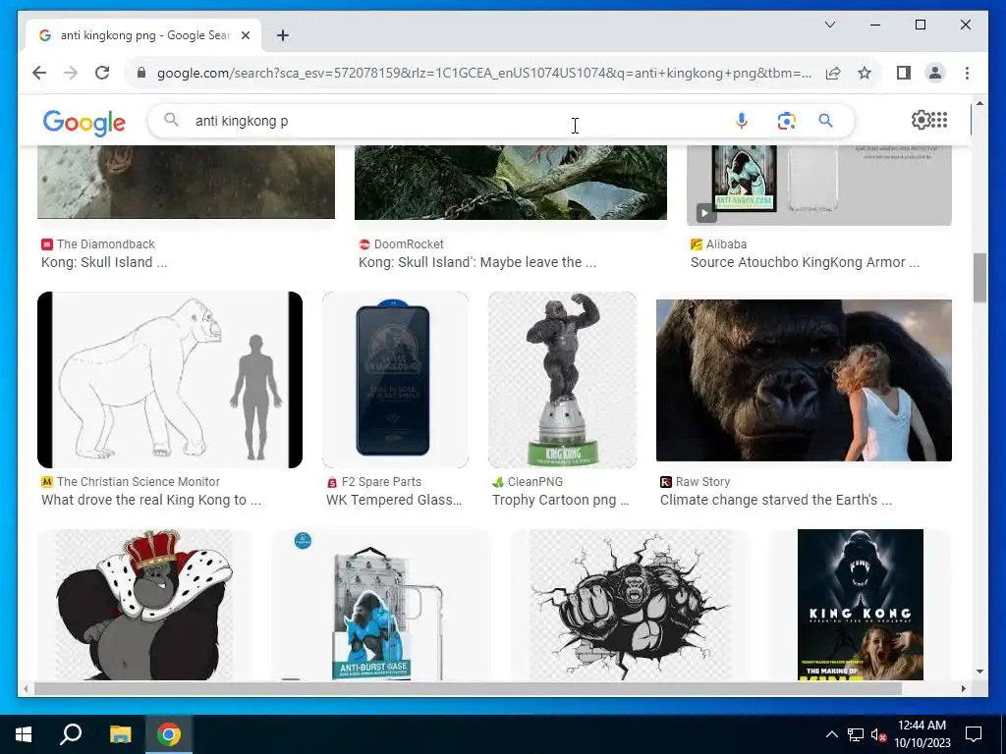The width and height of the screenshot is (1006, 754).
Task: Open Trophy Cartoon png link
Action: [560, 500]
